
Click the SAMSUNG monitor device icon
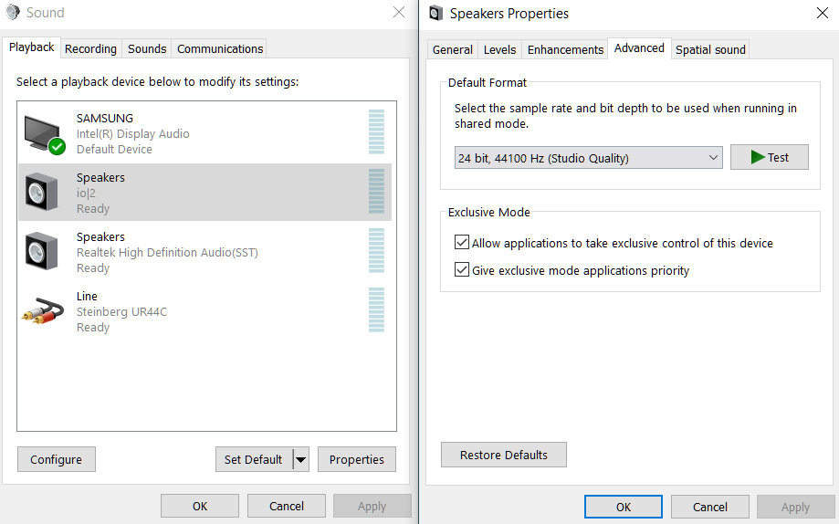click(x=43, y=133)
